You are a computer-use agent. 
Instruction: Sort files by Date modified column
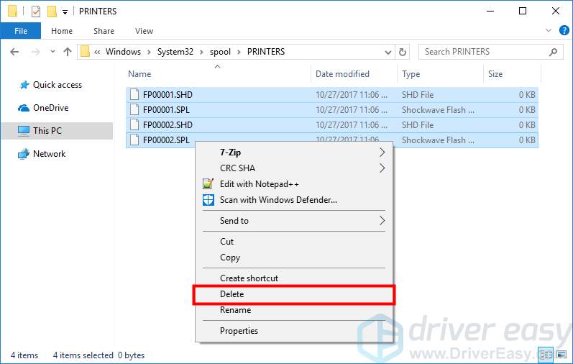(342, 74)
